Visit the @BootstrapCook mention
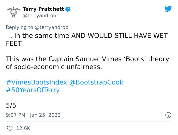Viewport: 178px width, 135px height. tap(96, 82)
